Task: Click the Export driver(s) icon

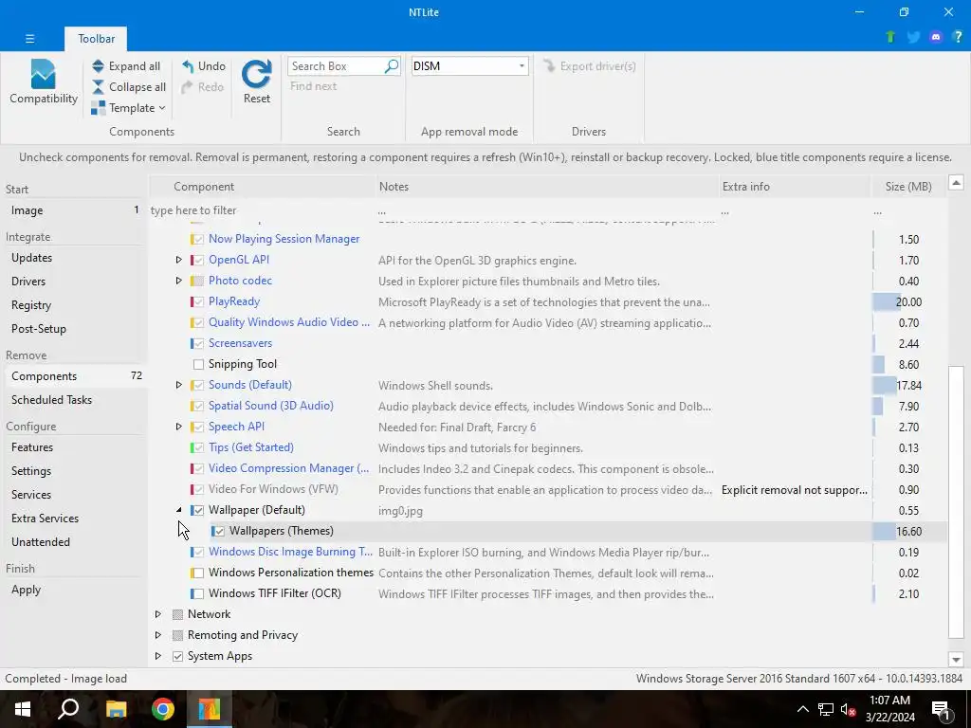Action: pyautogui.click(x=549, y=65)
